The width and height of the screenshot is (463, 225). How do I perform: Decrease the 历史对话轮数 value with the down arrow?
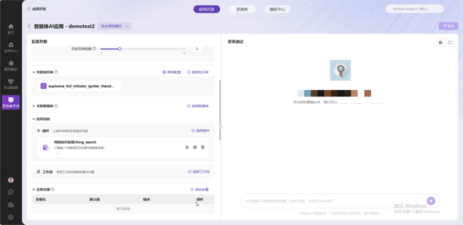click(206, 51)
